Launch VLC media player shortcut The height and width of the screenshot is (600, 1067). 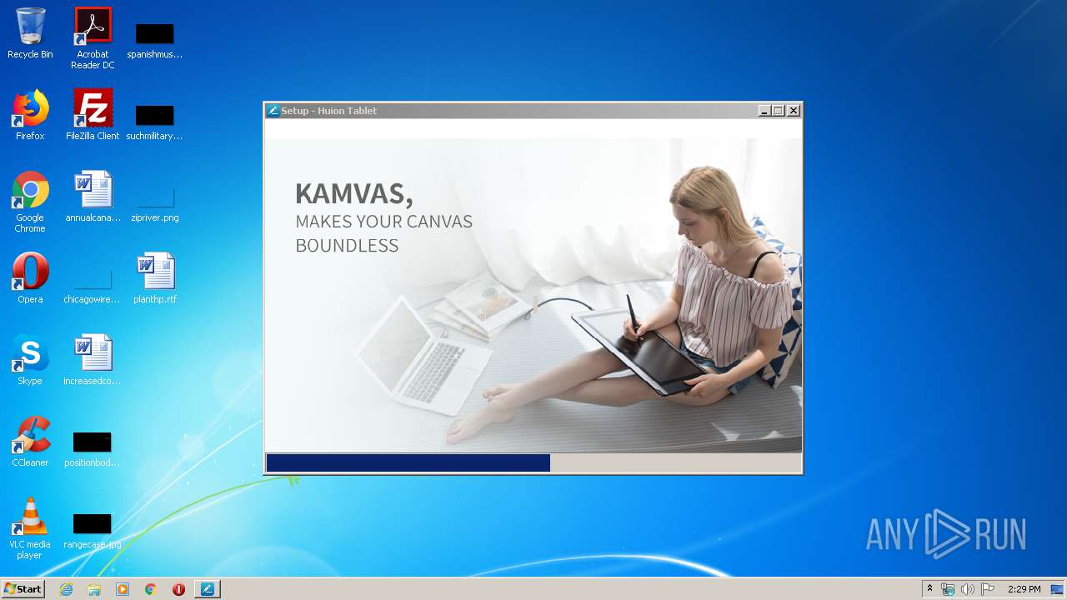(x=30, y=529)
